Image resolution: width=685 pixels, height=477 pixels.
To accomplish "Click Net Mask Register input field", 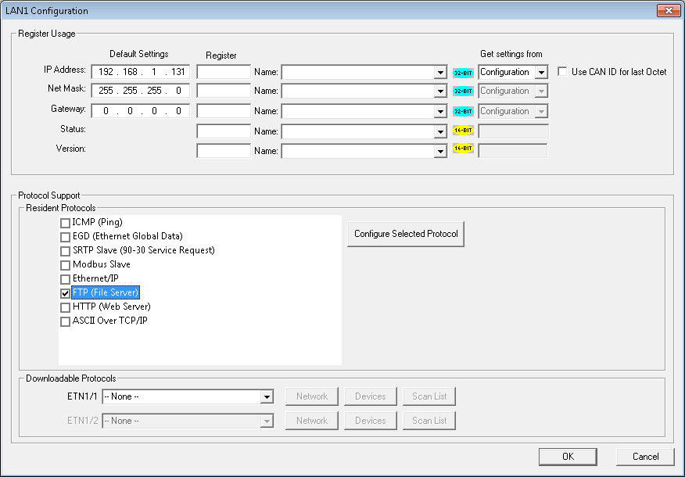I will click(224, 91).
